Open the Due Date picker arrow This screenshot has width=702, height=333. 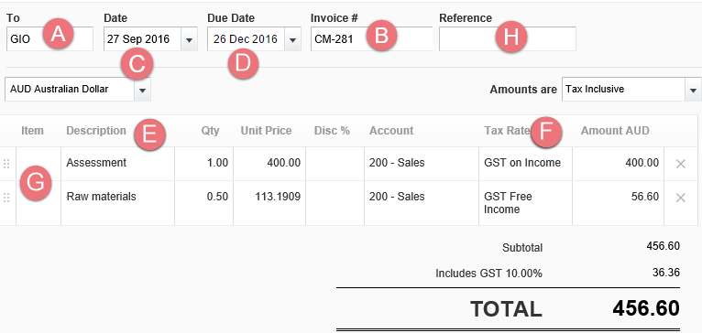click(x=292, y=39)
